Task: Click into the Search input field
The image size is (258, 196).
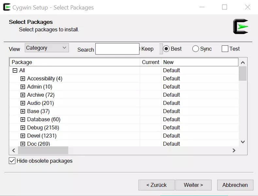Action: pos(117,49)
